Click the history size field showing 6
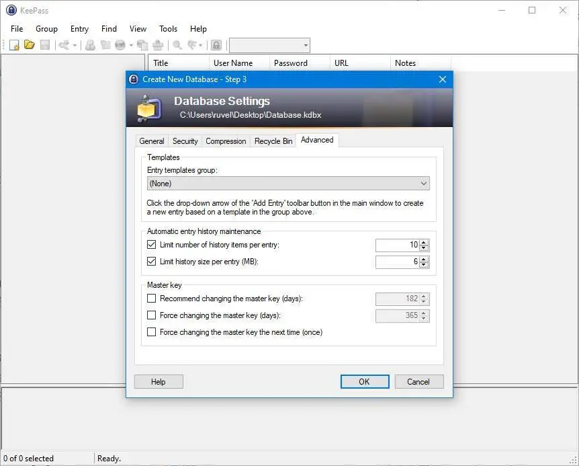 [398, 262]
